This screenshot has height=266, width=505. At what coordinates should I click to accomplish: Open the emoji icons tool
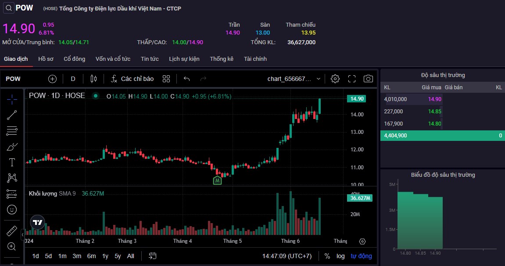(x=12, y=210)
